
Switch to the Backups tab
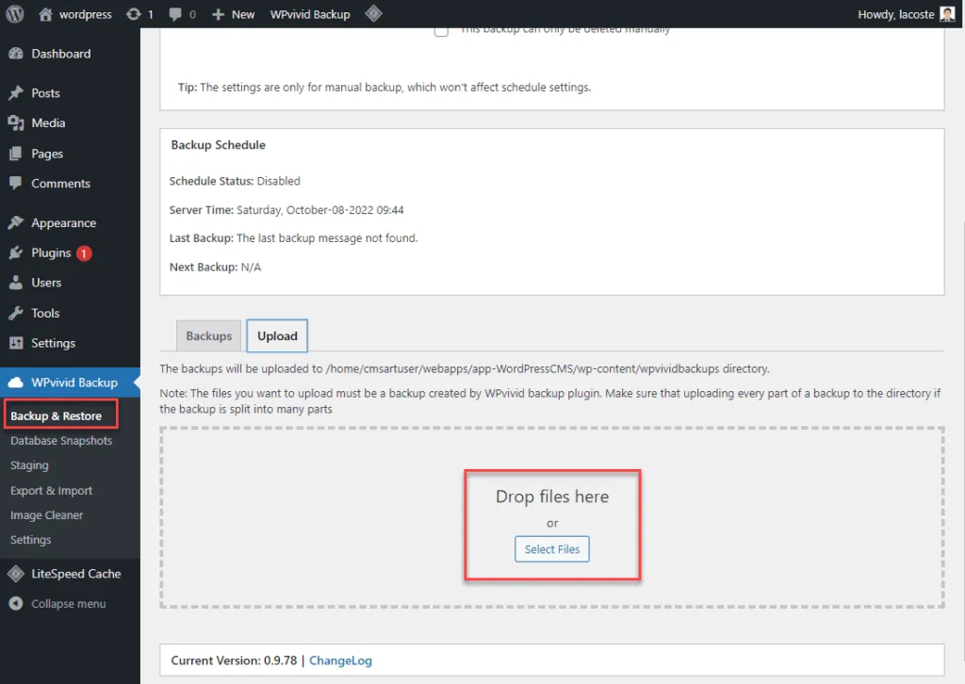coord(208,335)
